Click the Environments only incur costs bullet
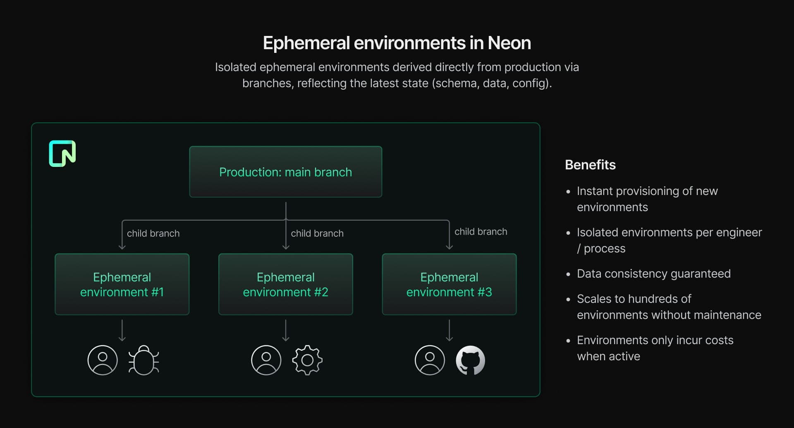The height and width of the screenshot is (428, 794). pos(655,348)
